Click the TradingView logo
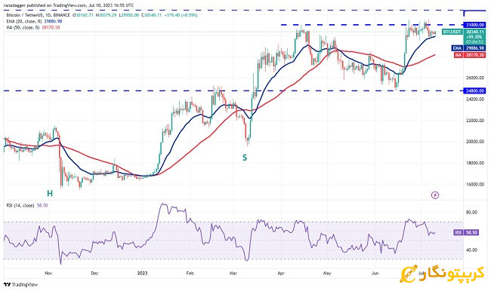 [x=20, y=285]
